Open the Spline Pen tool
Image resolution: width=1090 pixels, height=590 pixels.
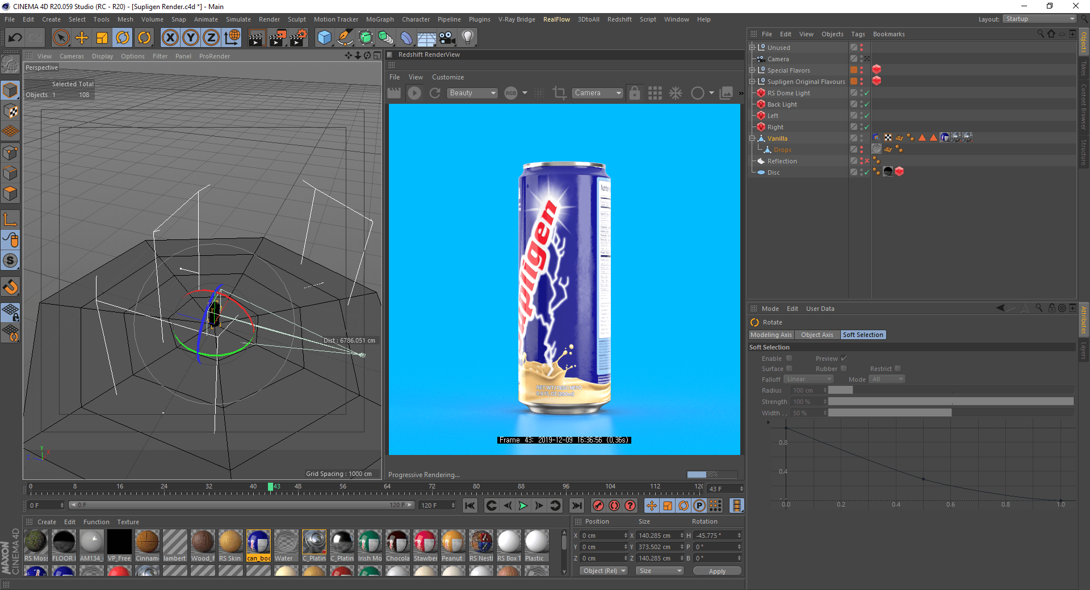345,38
